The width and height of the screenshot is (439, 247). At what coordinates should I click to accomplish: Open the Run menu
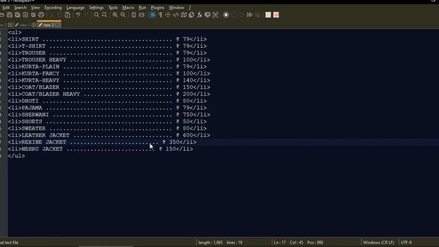click(143, 8)
